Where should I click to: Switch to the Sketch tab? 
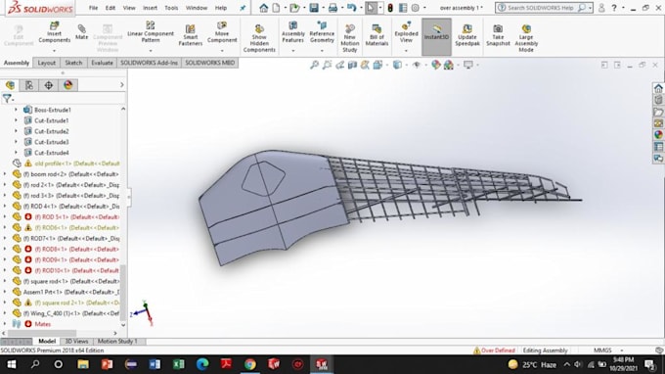[x=73, y=63]
